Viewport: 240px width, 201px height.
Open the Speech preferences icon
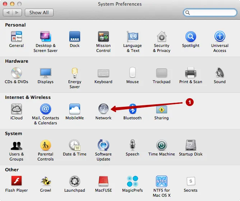133,145
